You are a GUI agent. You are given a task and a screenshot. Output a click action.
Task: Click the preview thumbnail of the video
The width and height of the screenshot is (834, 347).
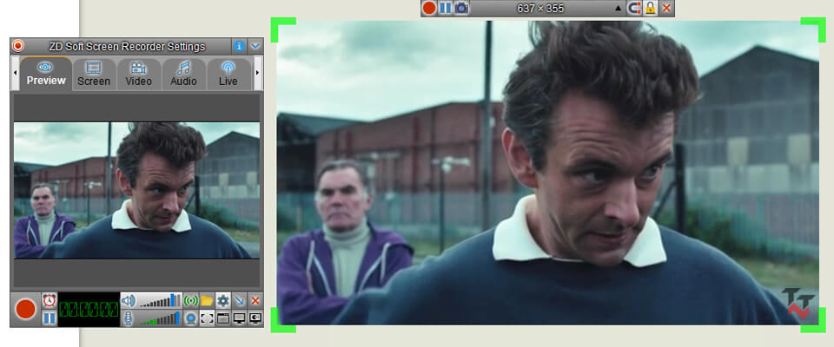pos(136,190)
